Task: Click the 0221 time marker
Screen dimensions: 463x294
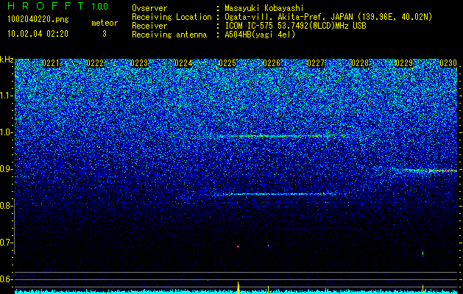Action: pyautogui.click(x=51, y=63)
